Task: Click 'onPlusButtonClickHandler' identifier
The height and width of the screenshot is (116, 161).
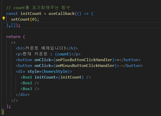Action: click(84, 60)
